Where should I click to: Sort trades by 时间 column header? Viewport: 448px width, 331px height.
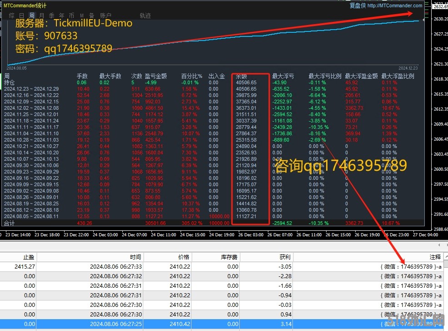click(135, 257)
